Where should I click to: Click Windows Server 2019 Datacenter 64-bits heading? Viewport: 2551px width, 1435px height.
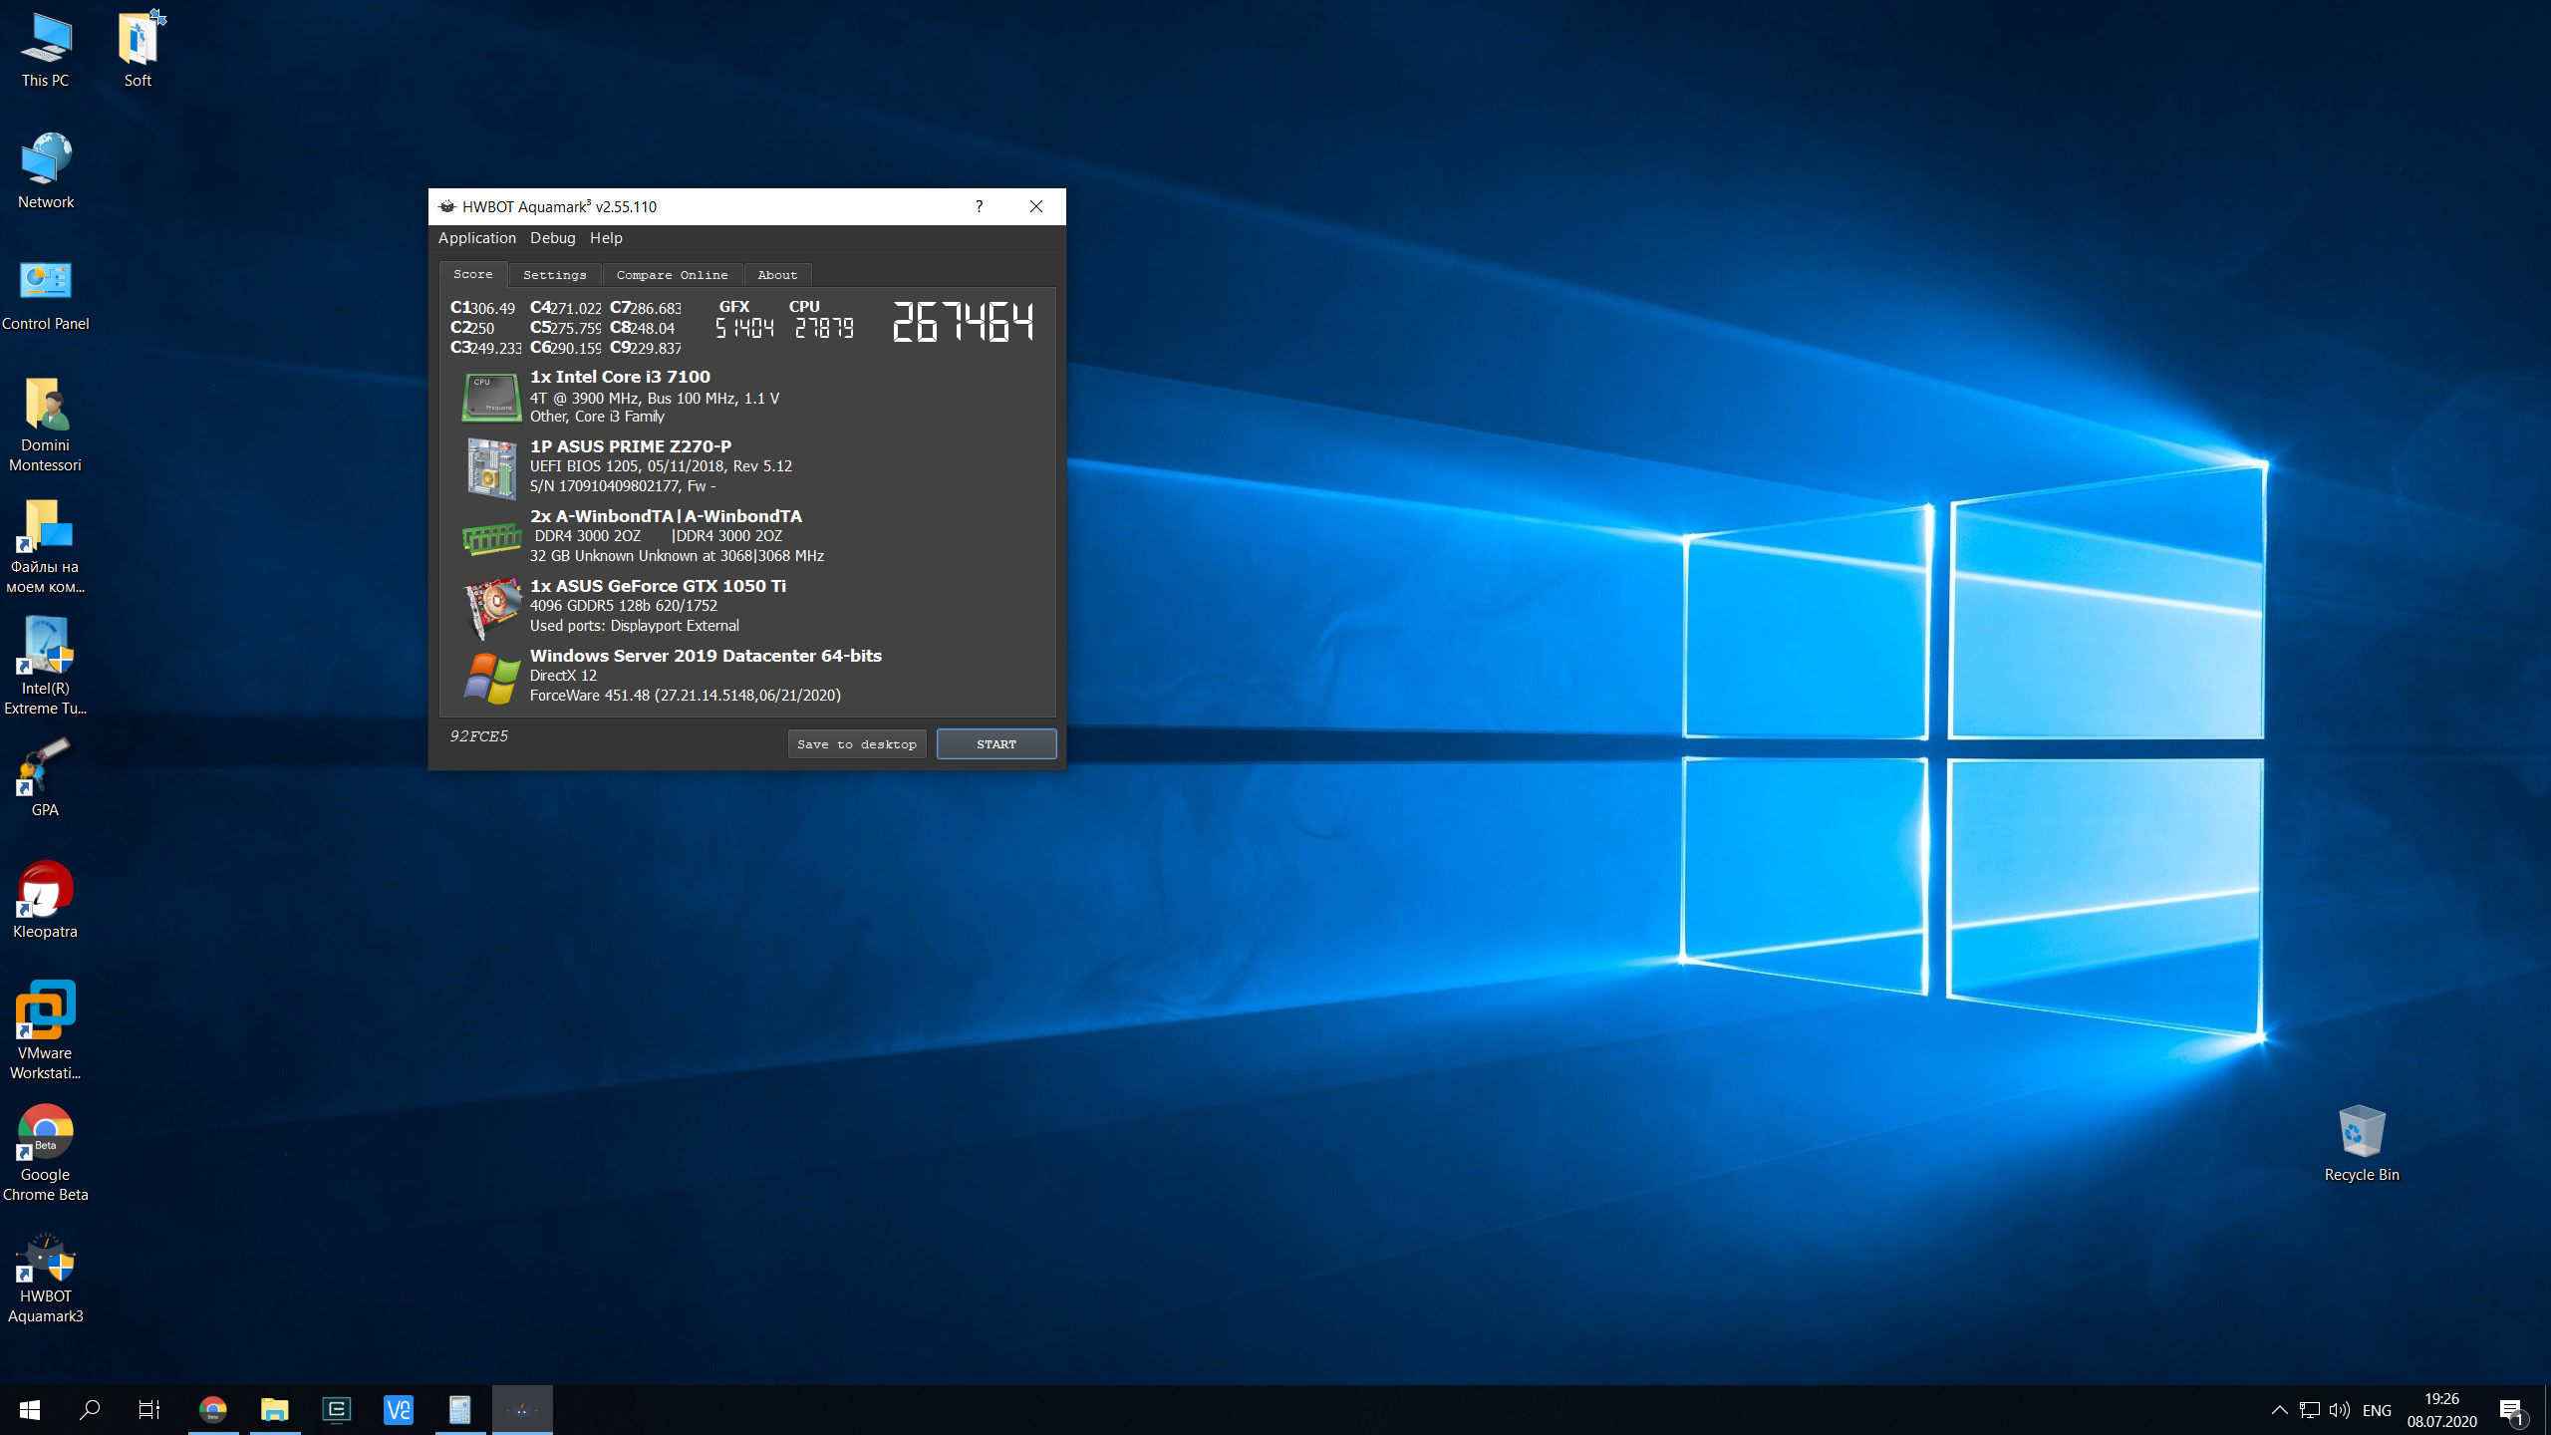pyautogui.click(x=706, y=656)
